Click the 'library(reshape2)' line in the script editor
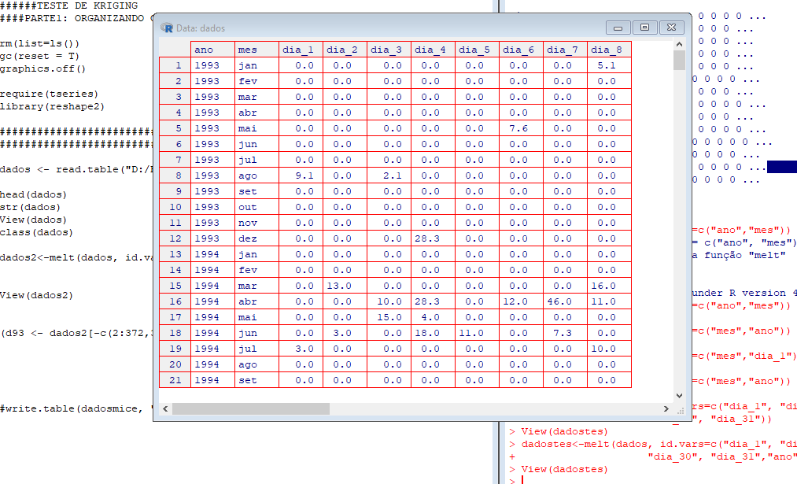 click(x=53, y=107)
